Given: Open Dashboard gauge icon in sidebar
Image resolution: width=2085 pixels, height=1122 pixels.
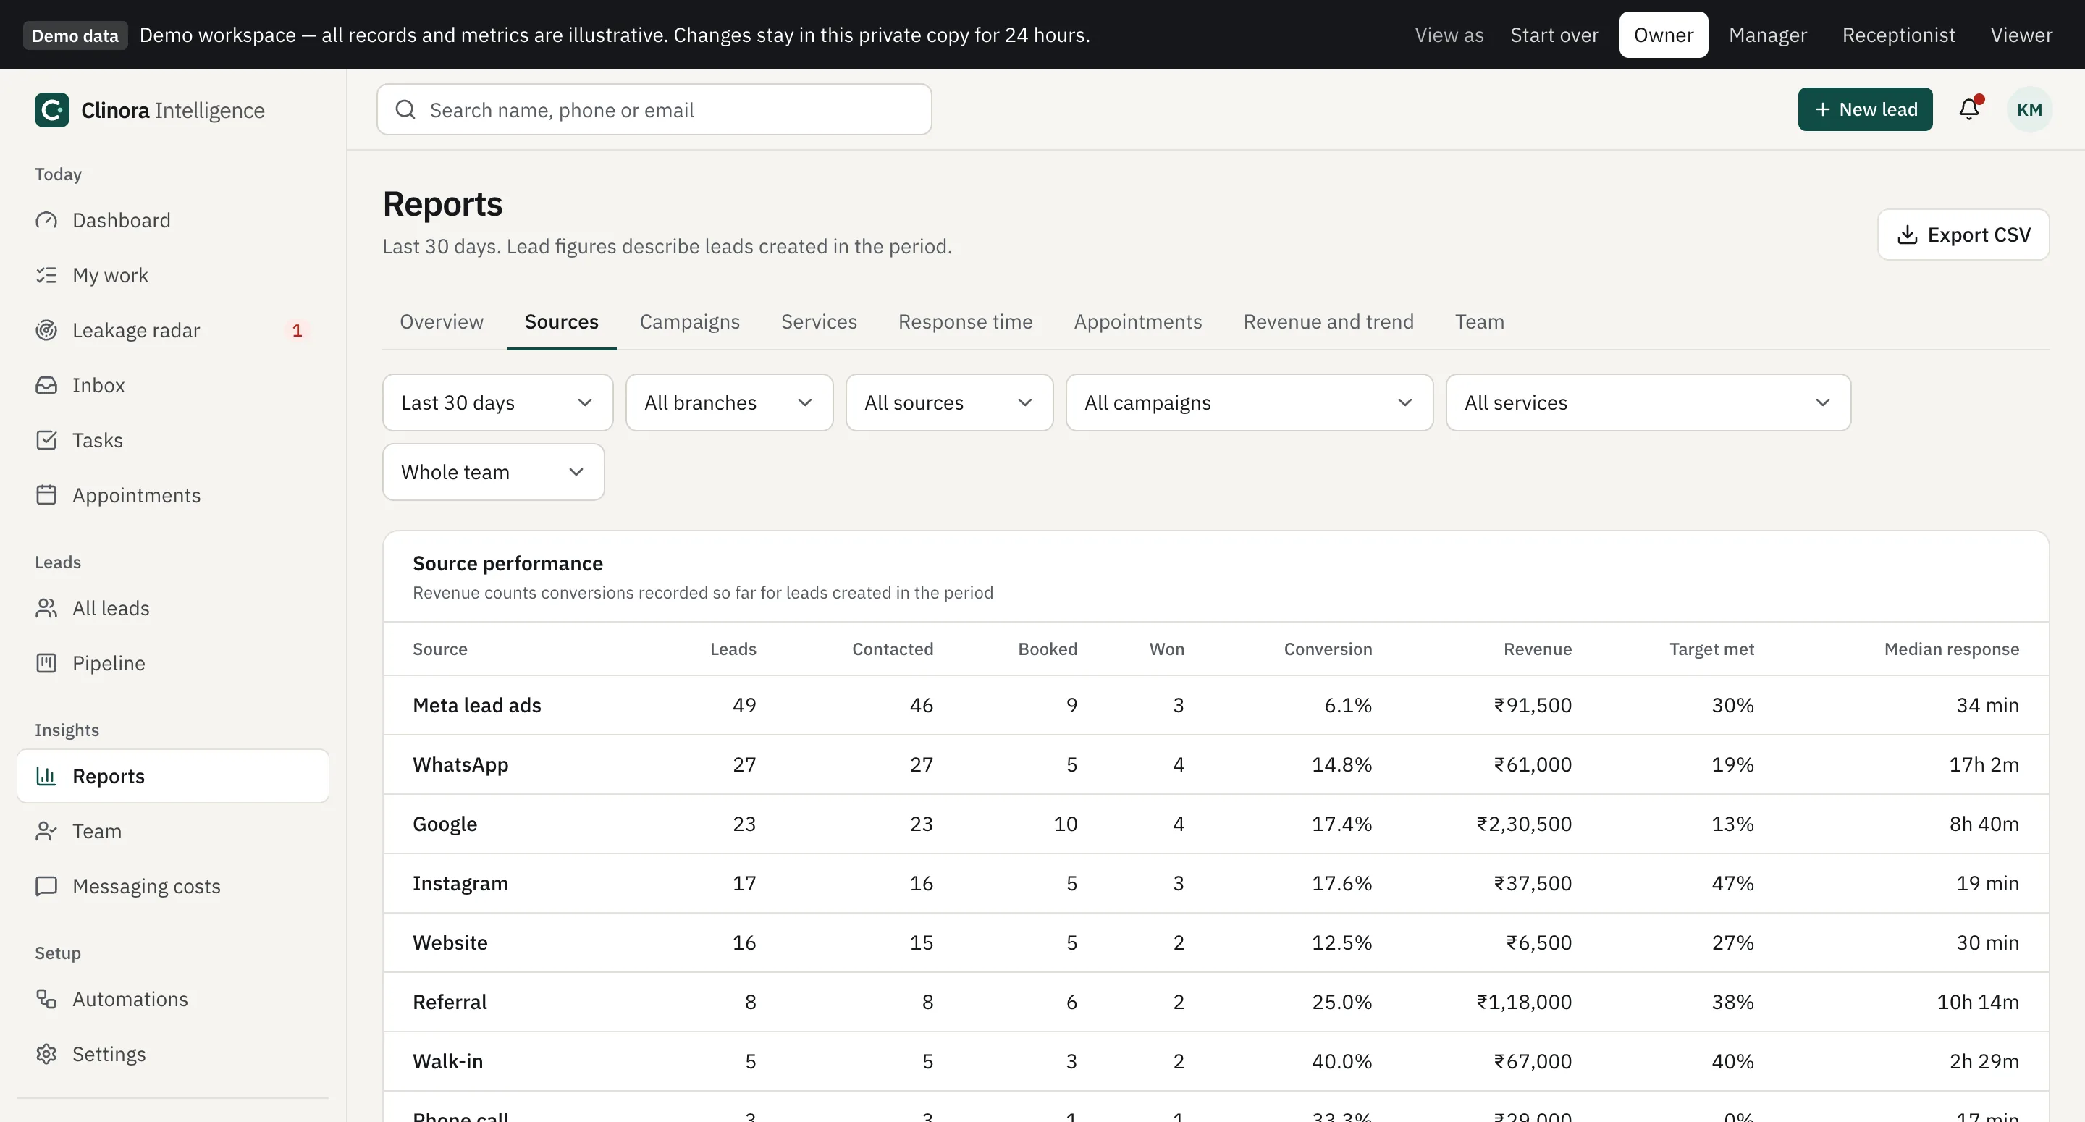Looking at the screenshot, I should click(46, 220).
